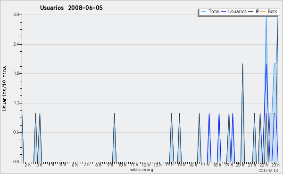This screenshot has height=174, width=283.
Task: Click the dark blue Usuarios legend line
Action: pos(224,11)
